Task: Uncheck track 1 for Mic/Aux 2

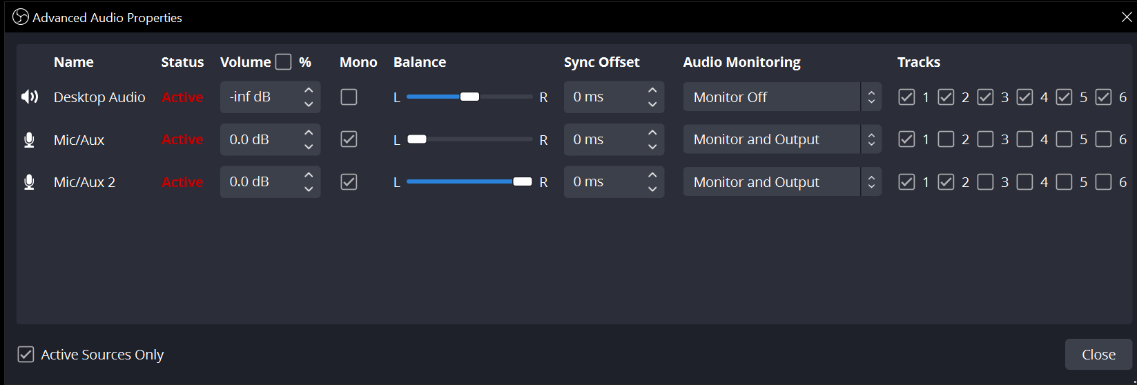Action: tap(906, 182)
